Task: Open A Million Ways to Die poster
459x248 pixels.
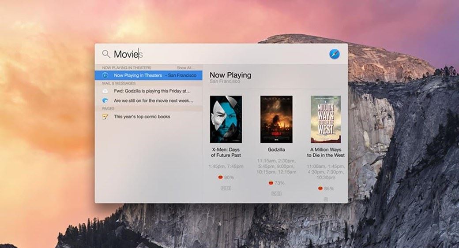Action: click(x=326, y=119)
